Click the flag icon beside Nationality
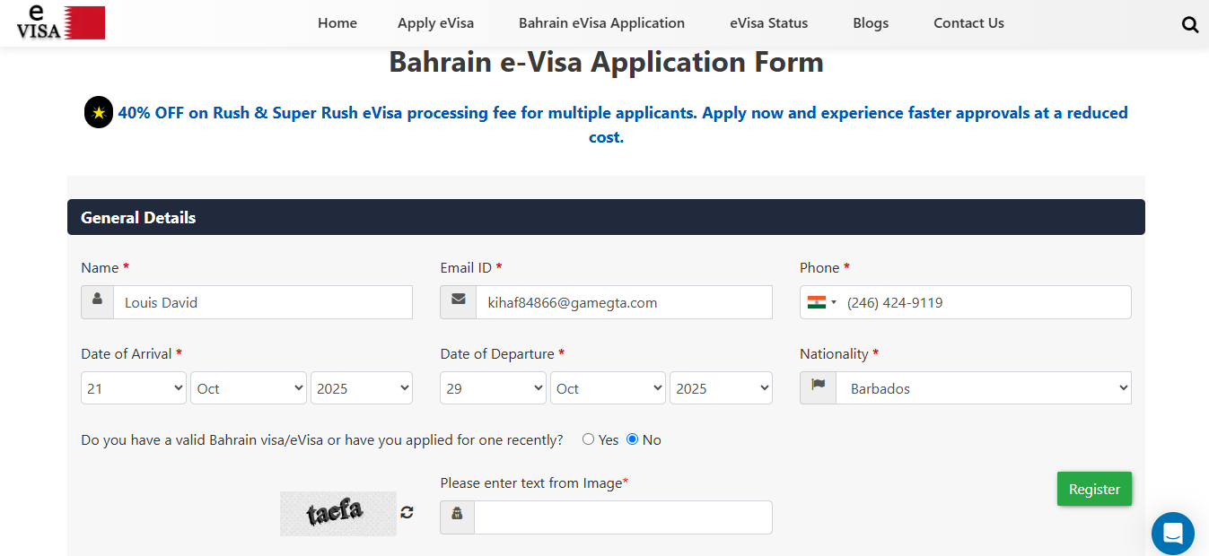This screenshot has width=1209, height=556. [818, 388]
